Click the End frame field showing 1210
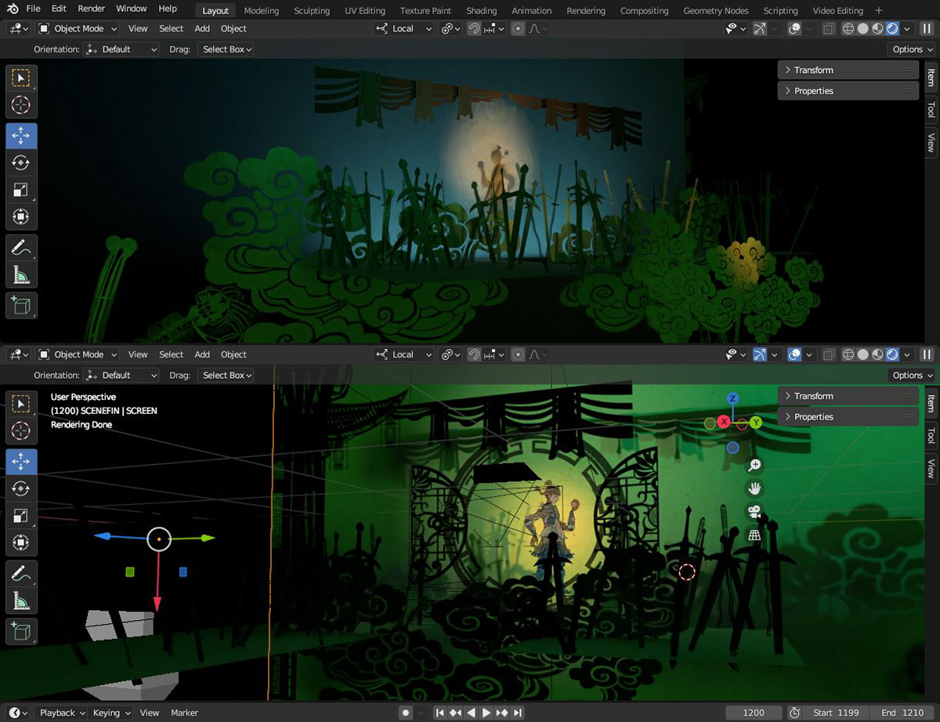 (x=902, y=713)
